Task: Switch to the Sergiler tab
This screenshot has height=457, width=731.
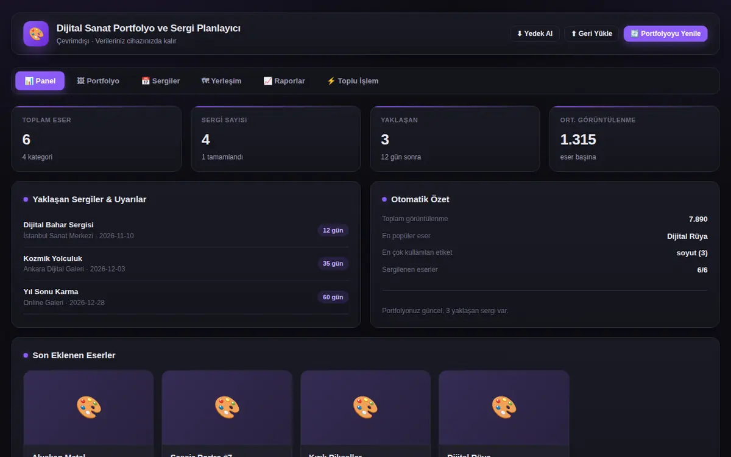Action: 160,81
